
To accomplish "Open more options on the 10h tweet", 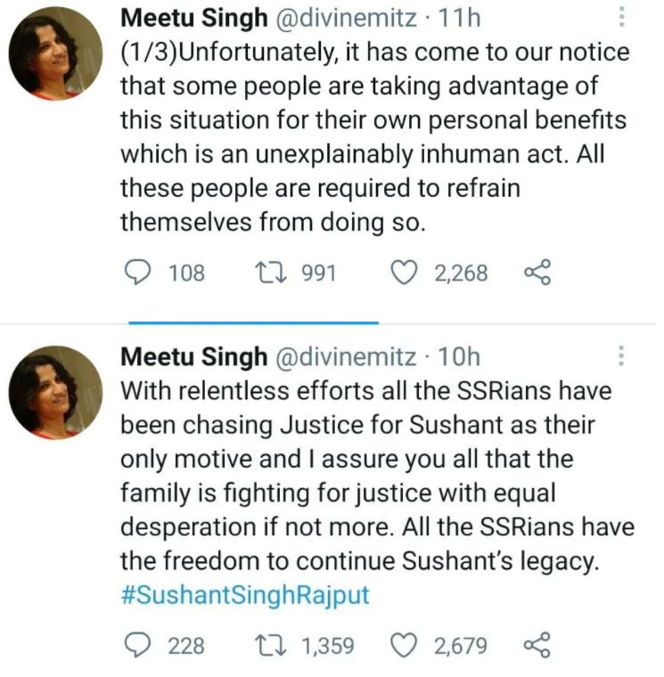I will coord(621,357).
